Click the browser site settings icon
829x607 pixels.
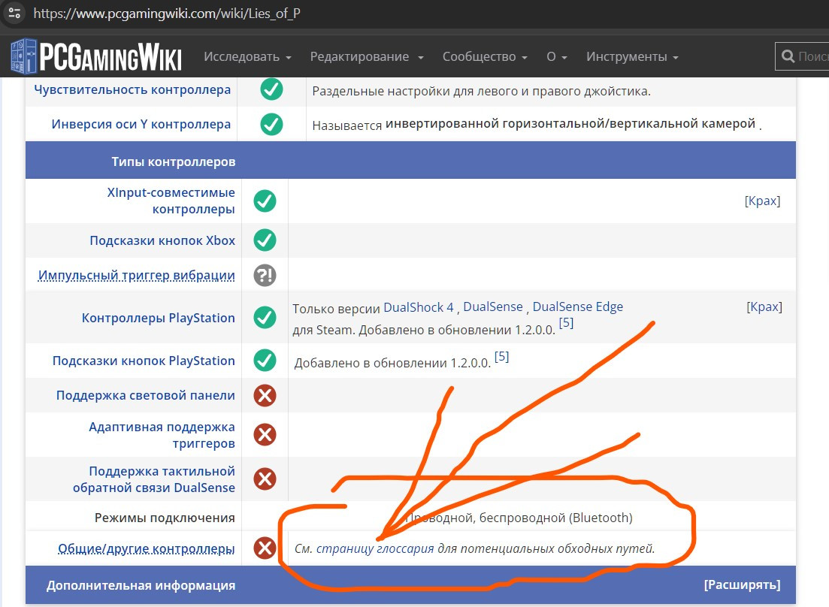click(x=14, y=14)
